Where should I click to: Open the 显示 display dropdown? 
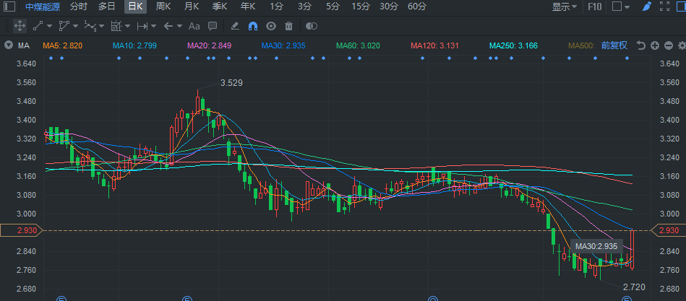click(564, 6)
